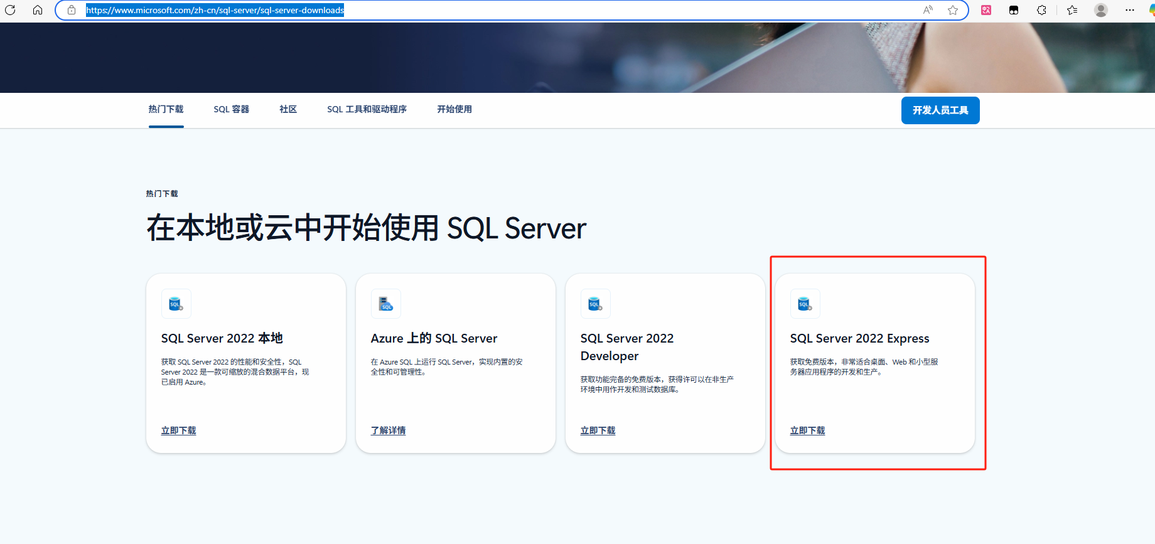
Task: Open user profile avatar
Action: coord(1101,10)
